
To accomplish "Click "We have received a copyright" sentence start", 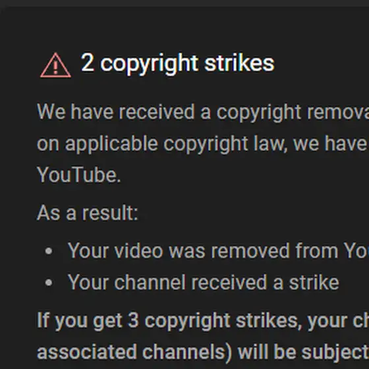I will tap(169, 112).
